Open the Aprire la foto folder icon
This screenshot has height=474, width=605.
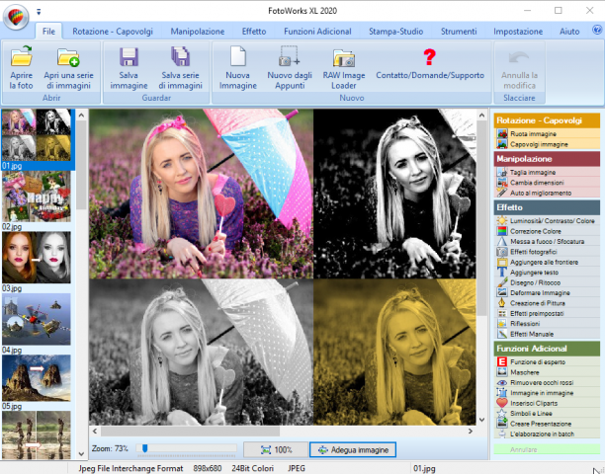coord(21,56)
